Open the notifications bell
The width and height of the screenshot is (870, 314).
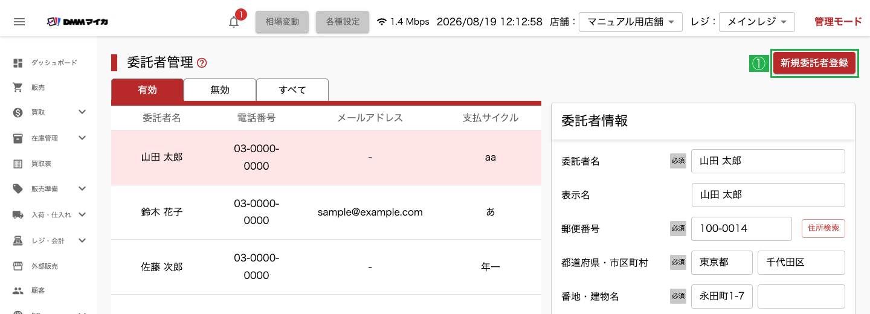(234, 22)
